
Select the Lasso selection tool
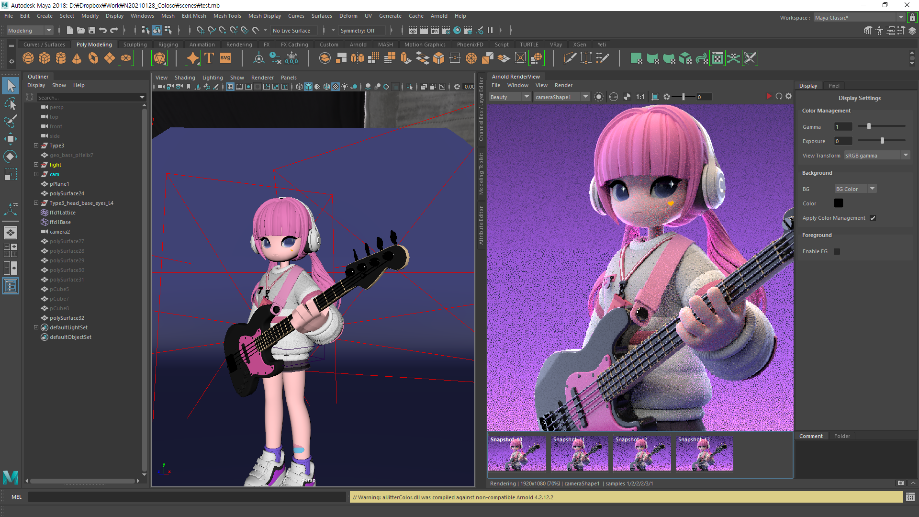(11, 103)
